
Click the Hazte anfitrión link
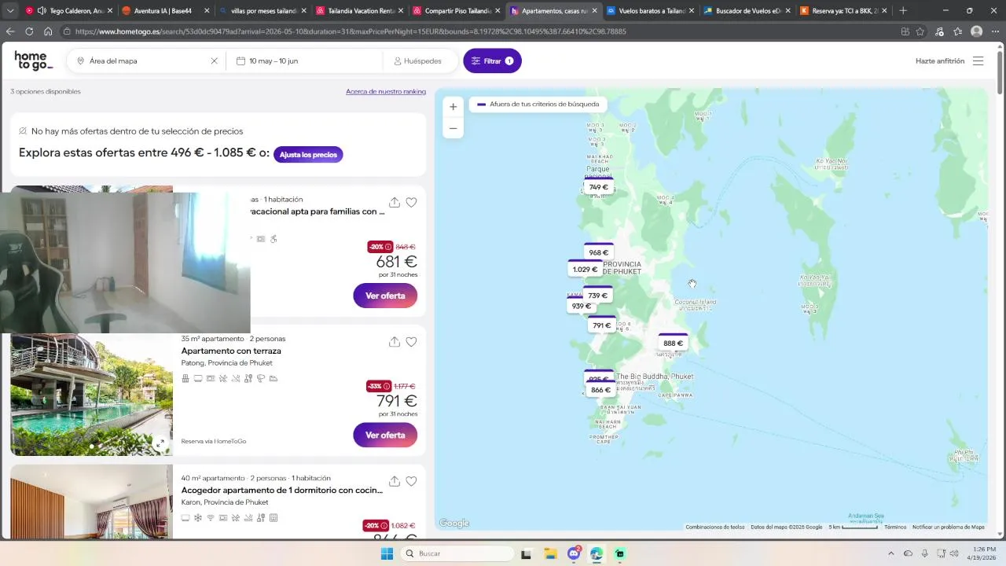click(x=940, y=61)
